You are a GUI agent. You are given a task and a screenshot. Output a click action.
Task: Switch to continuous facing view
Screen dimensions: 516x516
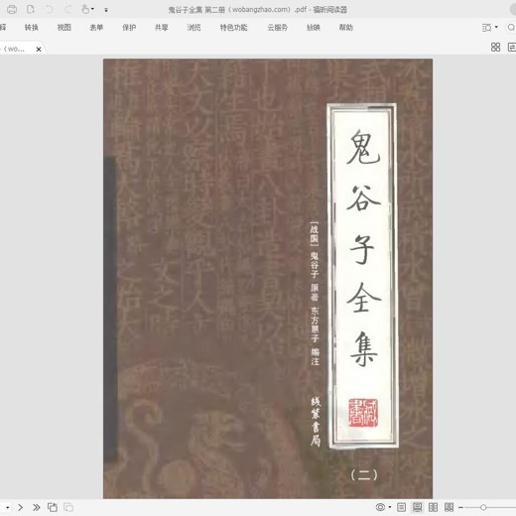(449, 507)
